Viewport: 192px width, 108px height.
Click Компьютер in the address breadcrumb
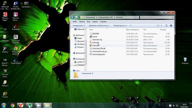pos(90,17)
